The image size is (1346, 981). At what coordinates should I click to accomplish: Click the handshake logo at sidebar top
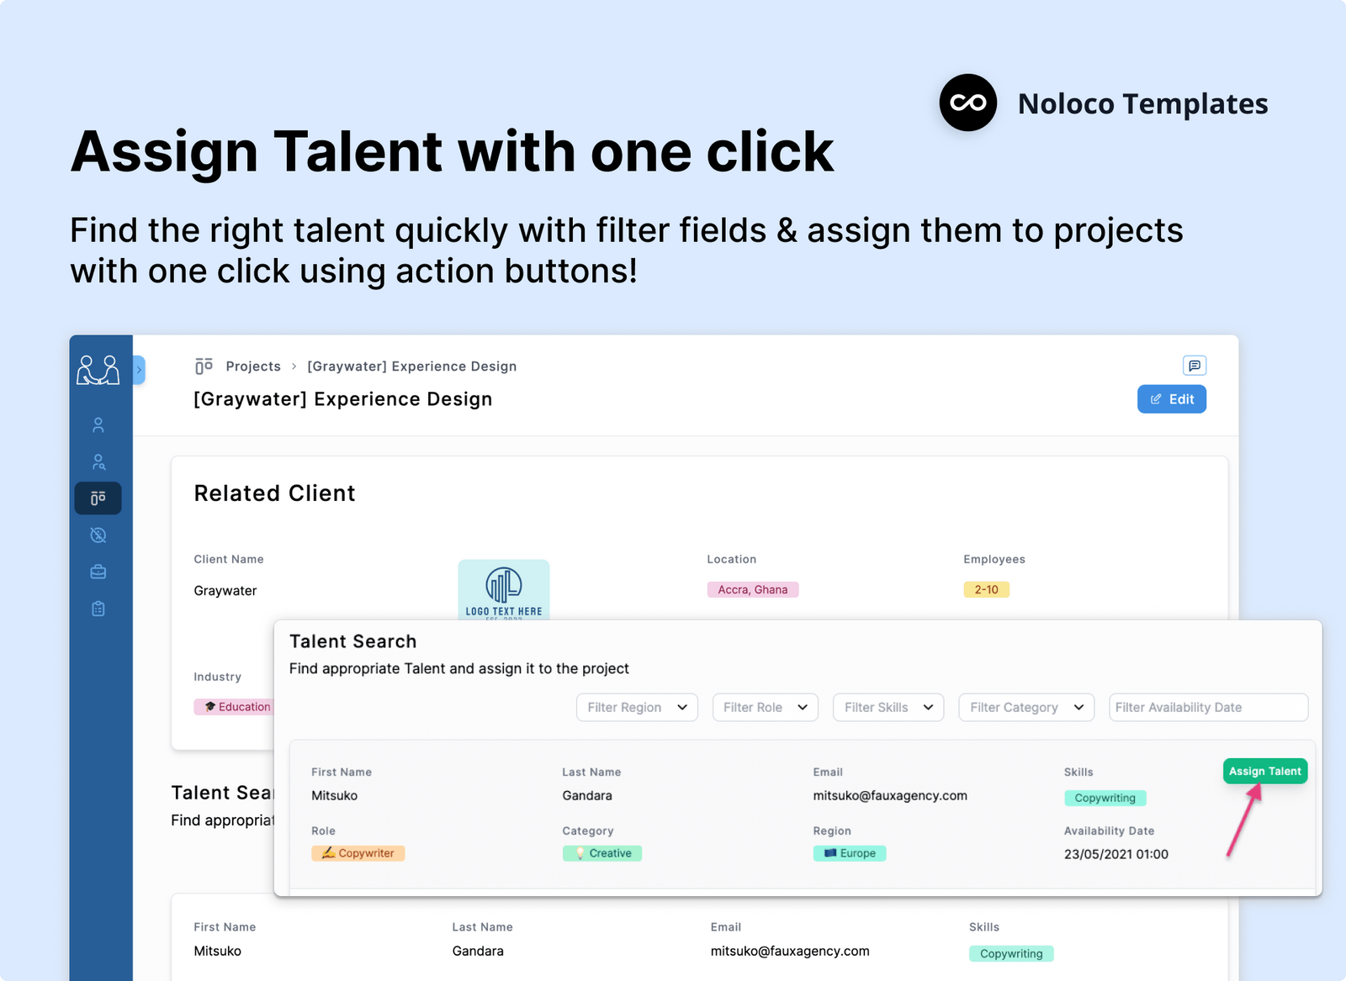pos(98,368)
